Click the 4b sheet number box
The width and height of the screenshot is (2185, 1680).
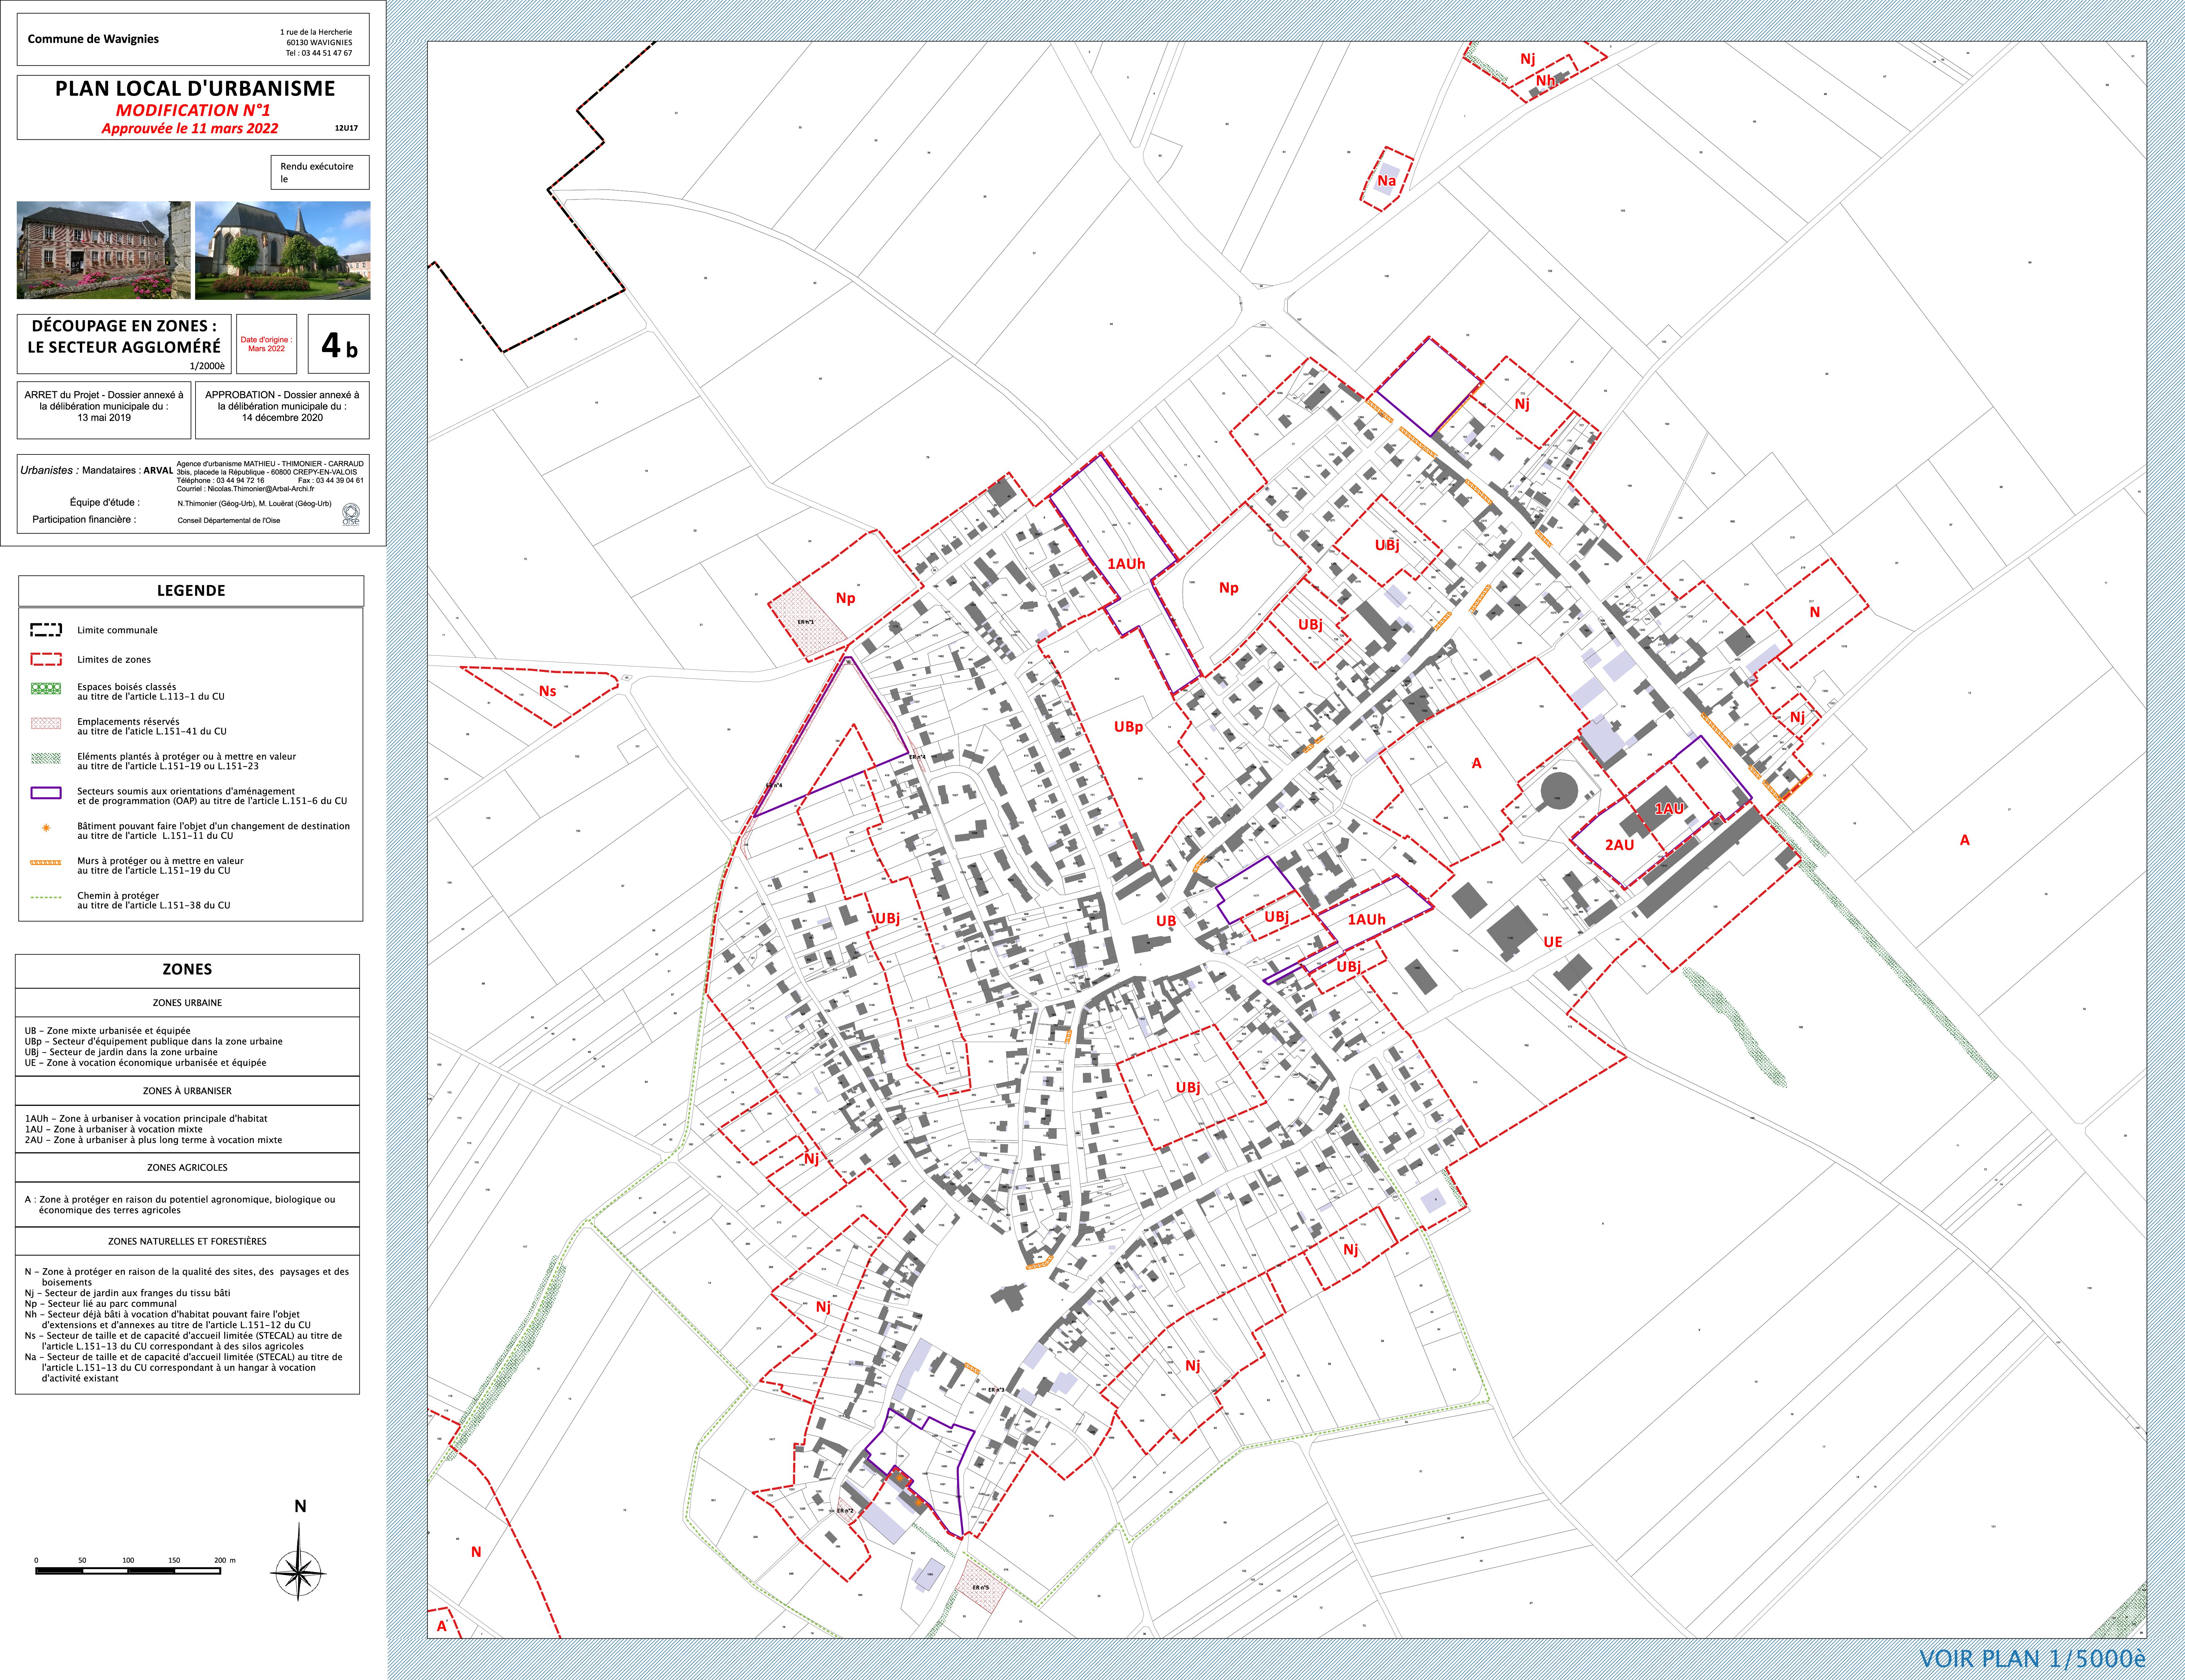coord(338,344)
